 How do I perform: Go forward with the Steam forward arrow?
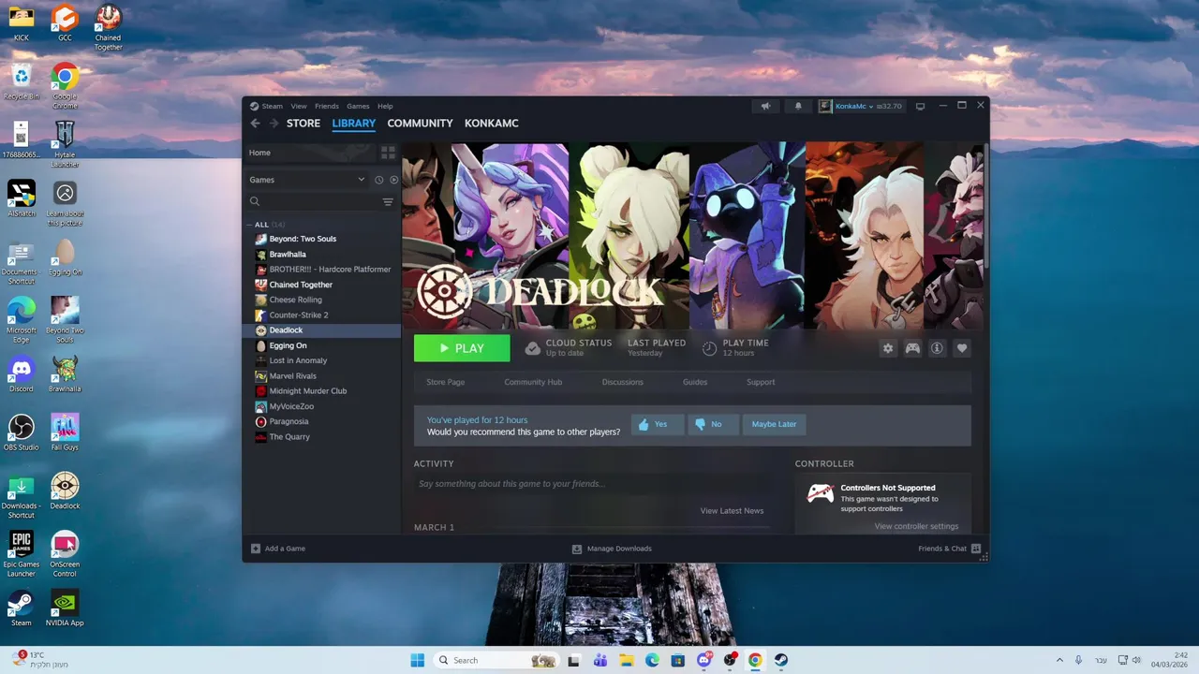point(274,124)
